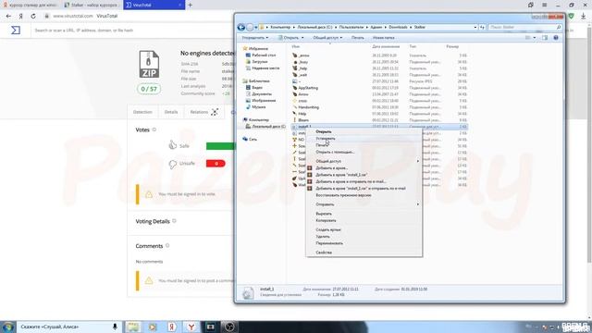Click the Explorer search field
Screen dimensions: 592x333
(524, 27)
